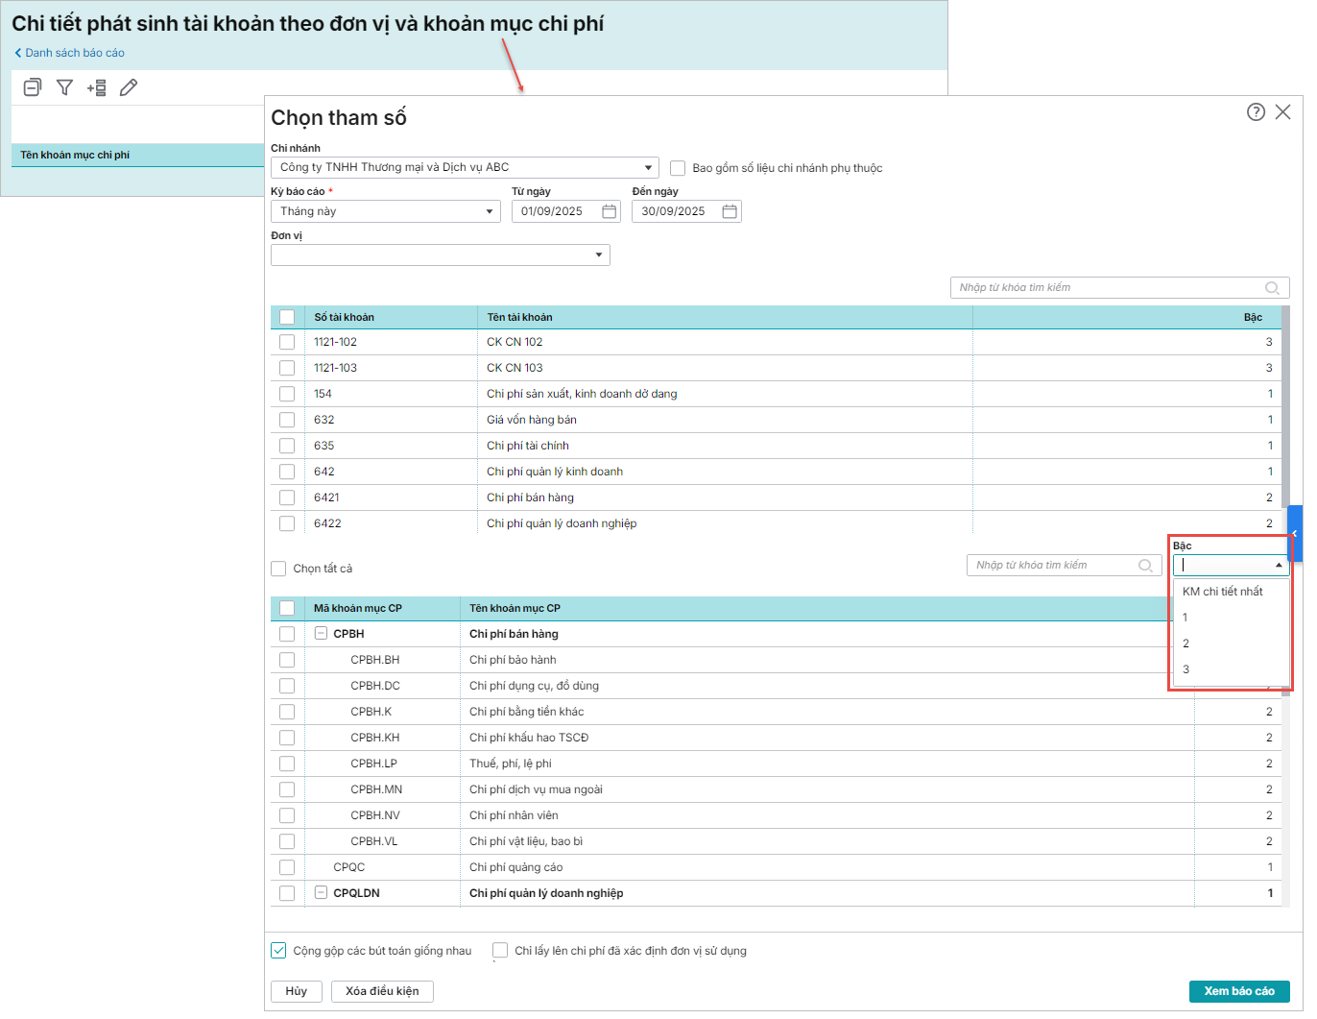Click the pencil edit icon
This screenshot has width=1317, height=1019.
pyautogui.click(x=129, y=87)
